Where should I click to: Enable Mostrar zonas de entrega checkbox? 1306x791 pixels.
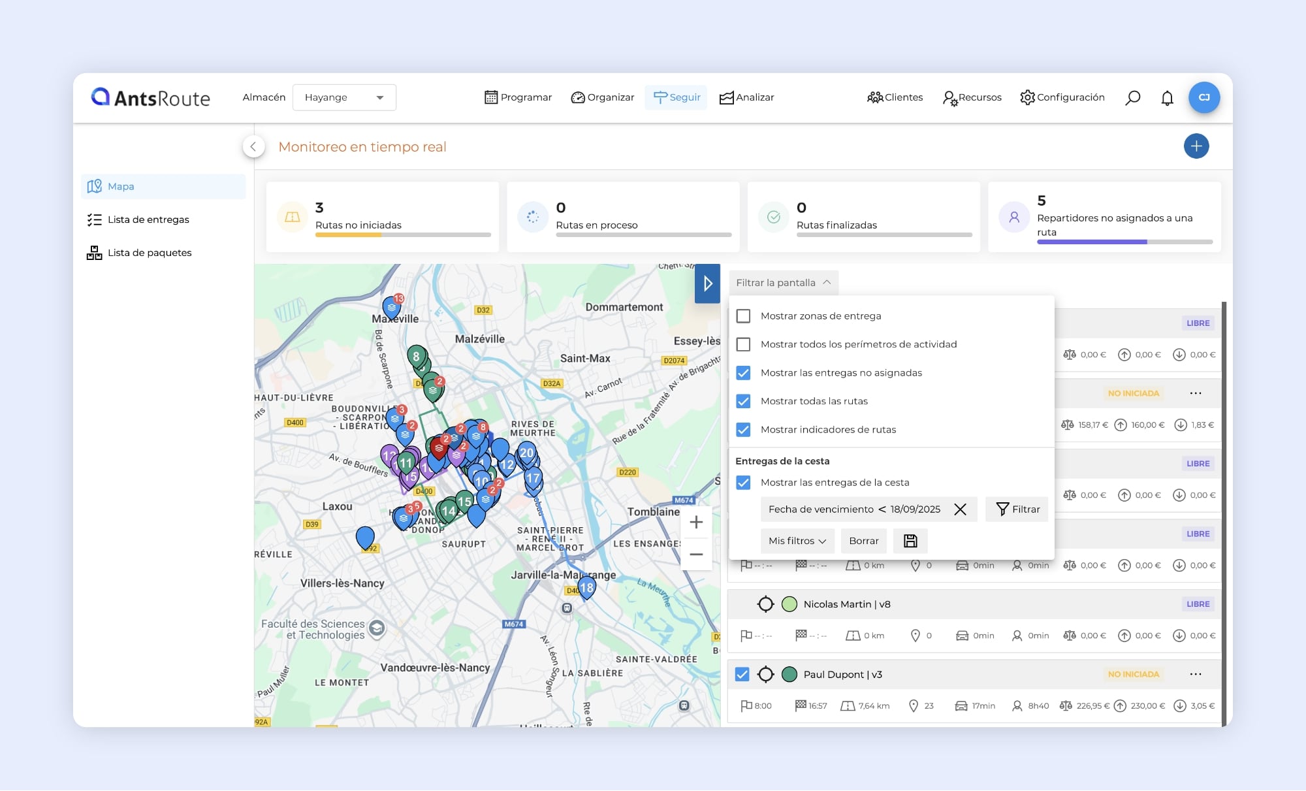coord(743,316)
